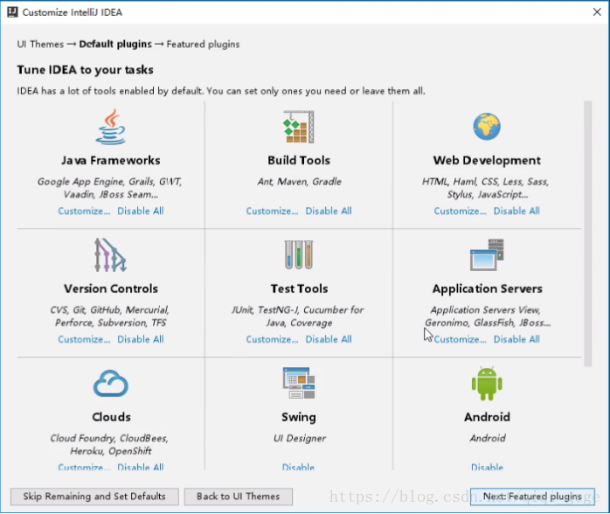Click the Web Development globe icon
The width and height of the screenshot is (610, 514).
pyautogui.click(x=487, y=128)
